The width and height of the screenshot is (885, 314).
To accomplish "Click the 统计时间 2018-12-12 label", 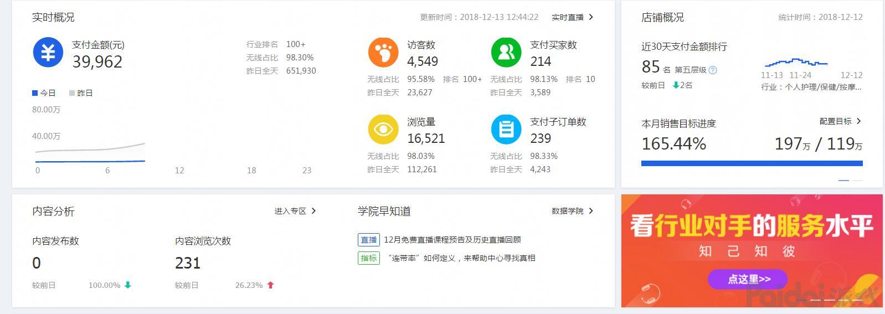I will pos(820,17).
